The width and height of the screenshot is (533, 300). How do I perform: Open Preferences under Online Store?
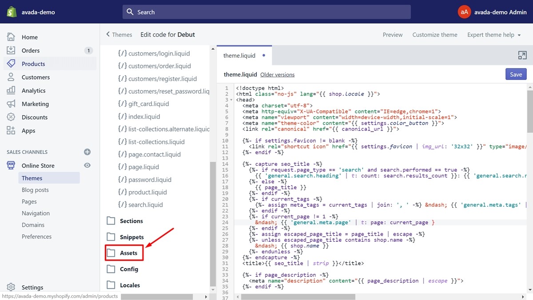(x=36, y=236)
